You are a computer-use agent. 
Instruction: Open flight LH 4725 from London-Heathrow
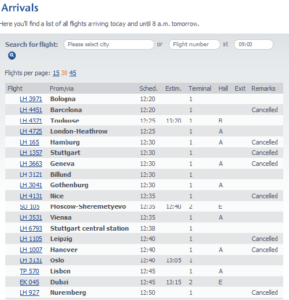[31, 131]
